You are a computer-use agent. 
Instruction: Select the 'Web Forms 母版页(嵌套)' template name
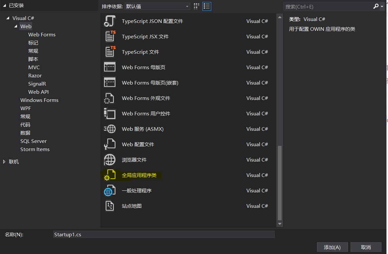[150, 83]
